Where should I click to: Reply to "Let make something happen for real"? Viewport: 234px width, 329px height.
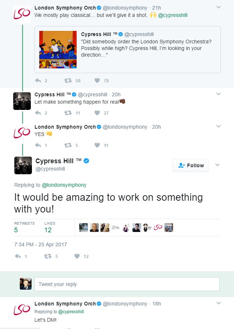[38, 113]
